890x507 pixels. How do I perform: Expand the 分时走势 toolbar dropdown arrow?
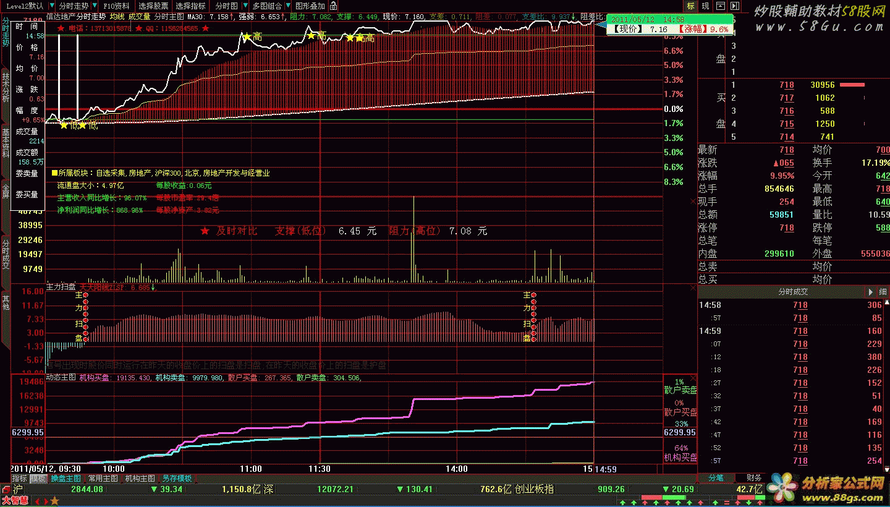94,6
